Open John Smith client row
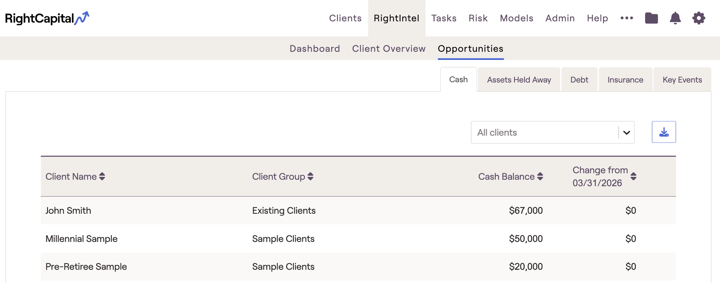This screenshot has height=283, width=720. (68, 211)
